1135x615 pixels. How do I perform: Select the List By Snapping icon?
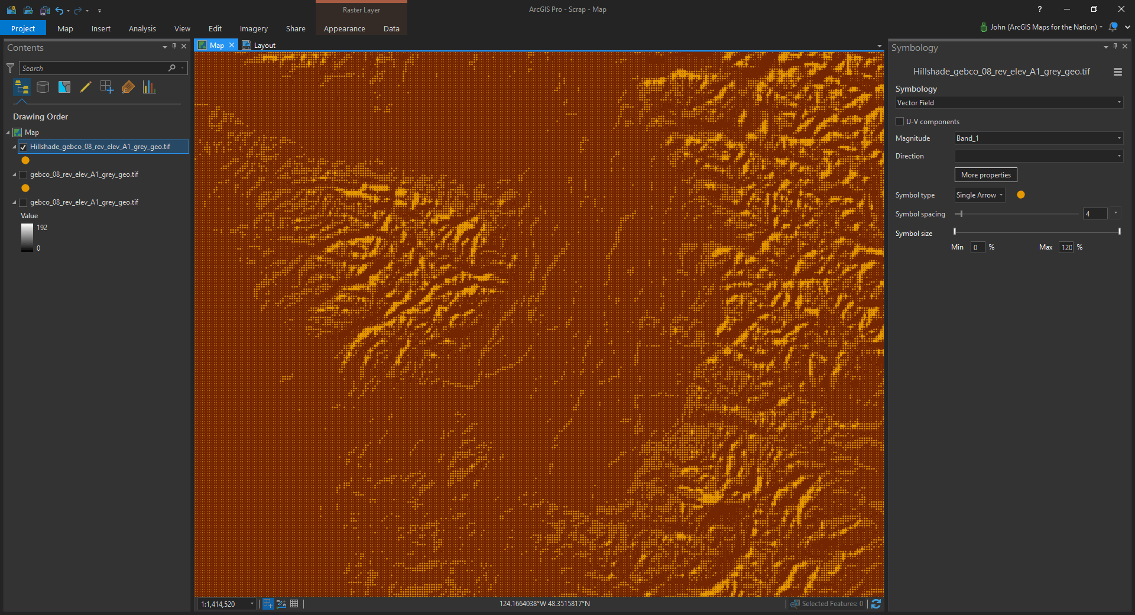coord(107,88)
